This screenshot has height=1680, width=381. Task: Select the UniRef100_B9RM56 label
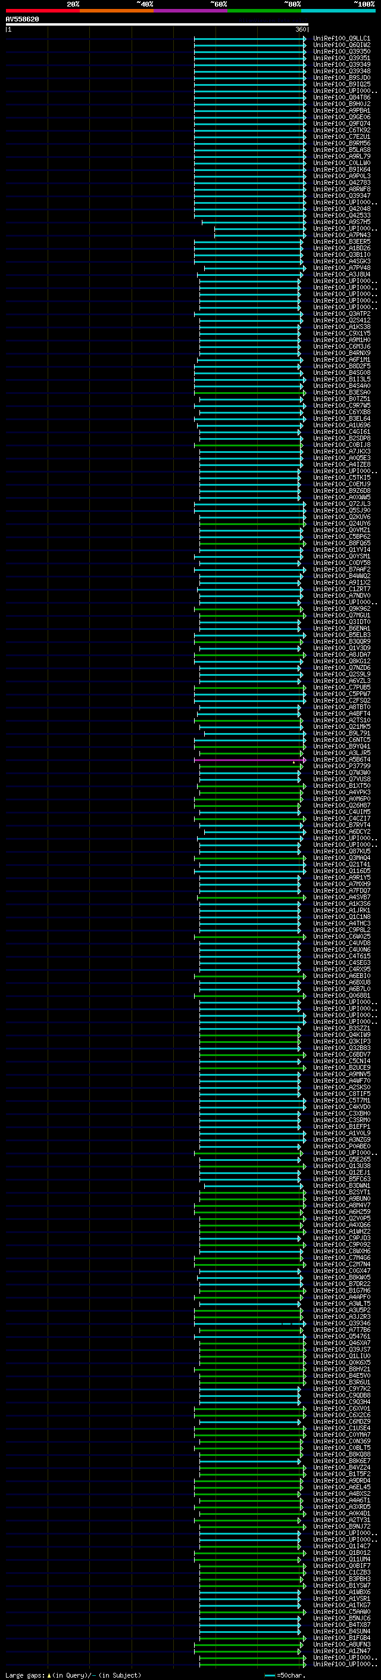click(x=341, y=144)
